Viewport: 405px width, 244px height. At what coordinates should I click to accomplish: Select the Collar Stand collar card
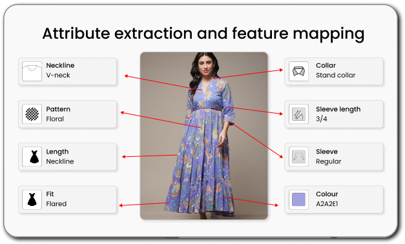pos(334,72)
